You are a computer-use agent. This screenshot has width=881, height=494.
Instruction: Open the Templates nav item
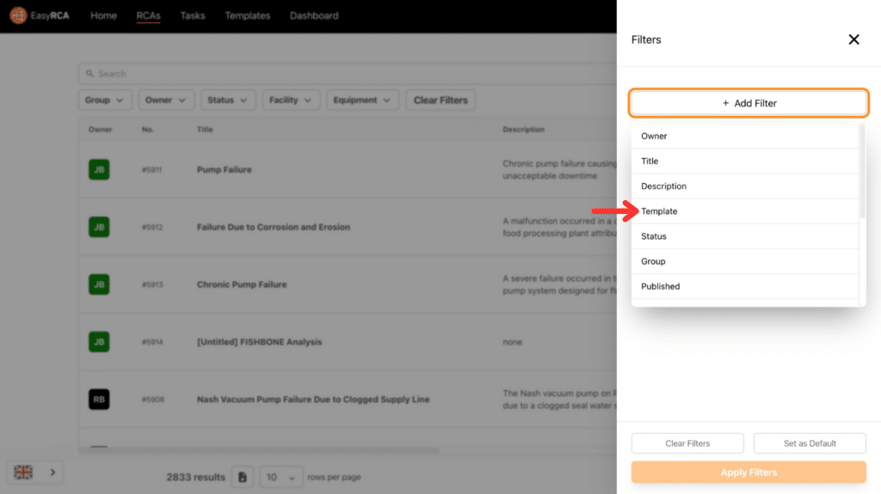tap(248, 15)
